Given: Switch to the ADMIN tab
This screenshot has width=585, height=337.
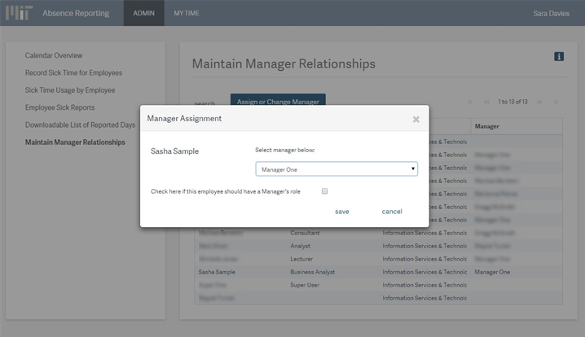Looking at the screenshot, I should click(143, 13).
